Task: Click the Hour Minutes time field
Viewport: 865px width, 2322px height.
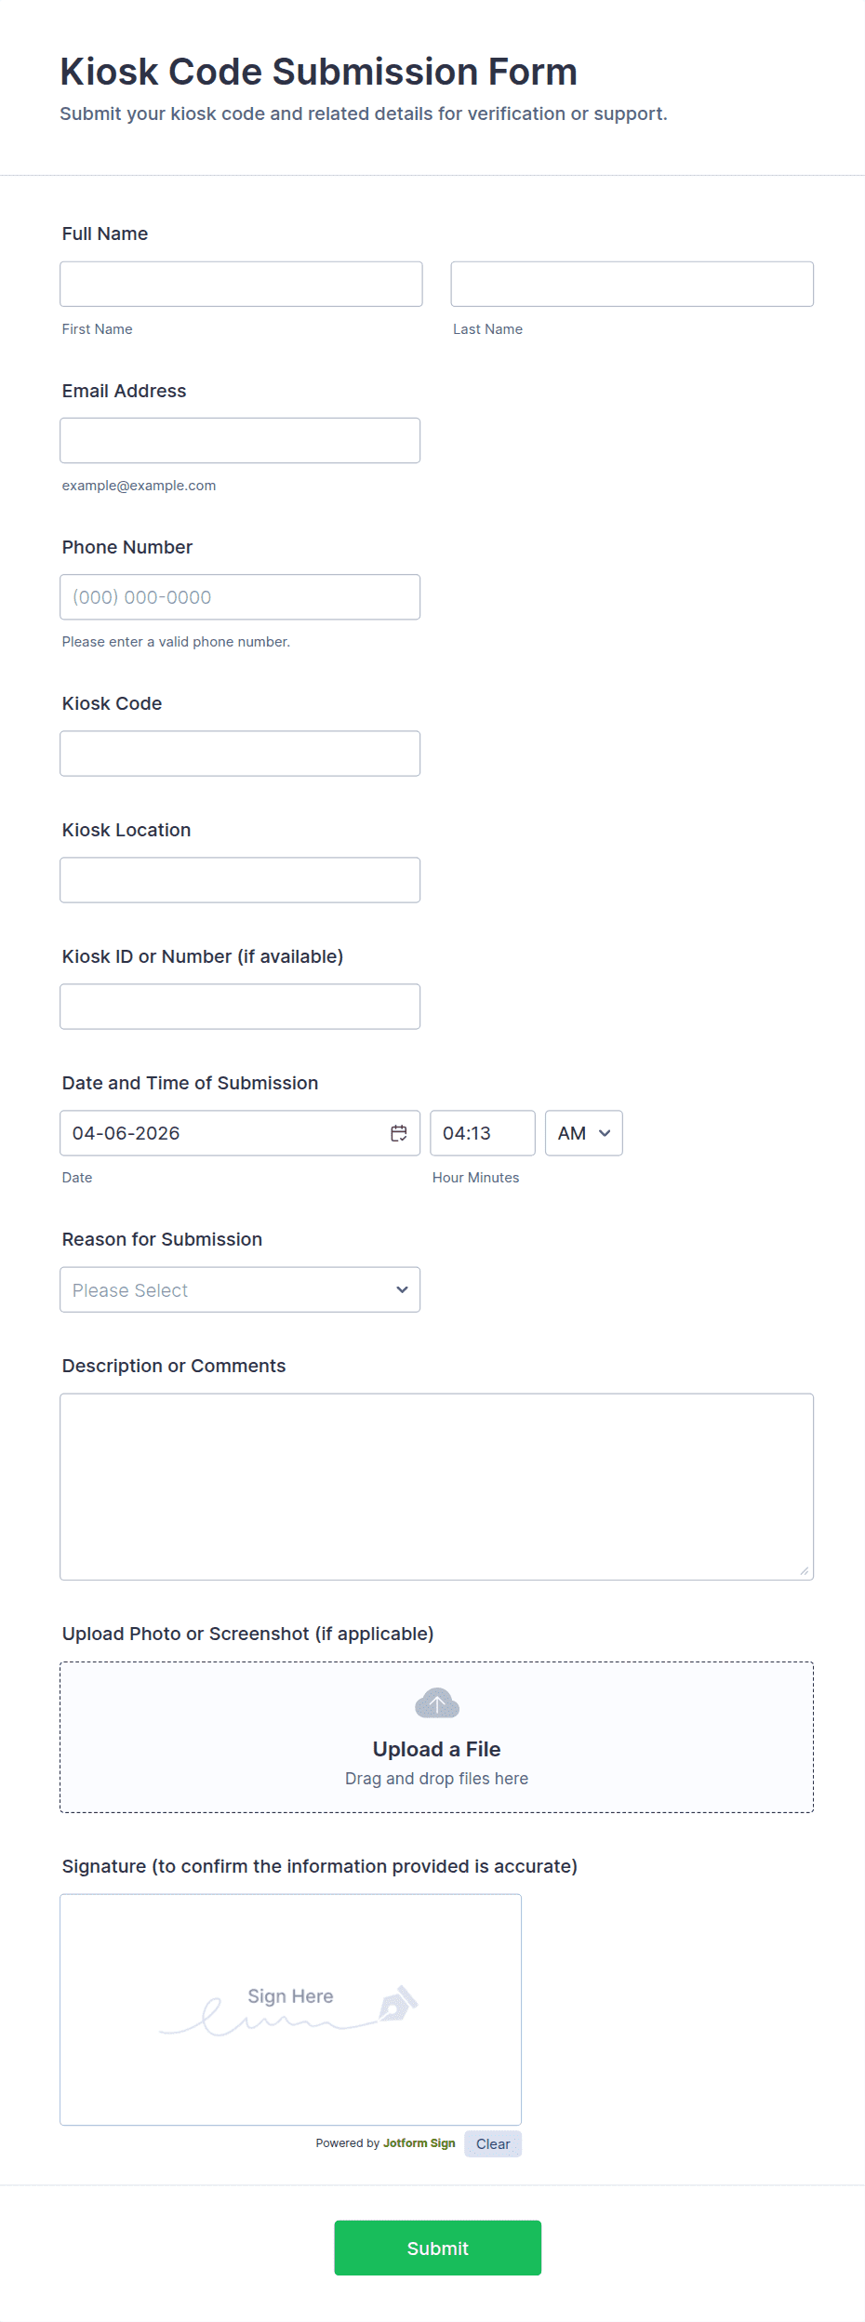Action: tap(482, 1133)
